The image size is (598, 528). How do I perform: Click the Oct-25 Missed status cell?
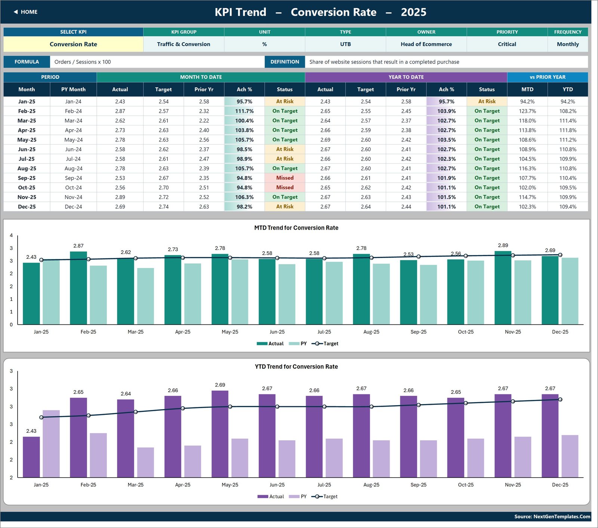tap(285, 187)
